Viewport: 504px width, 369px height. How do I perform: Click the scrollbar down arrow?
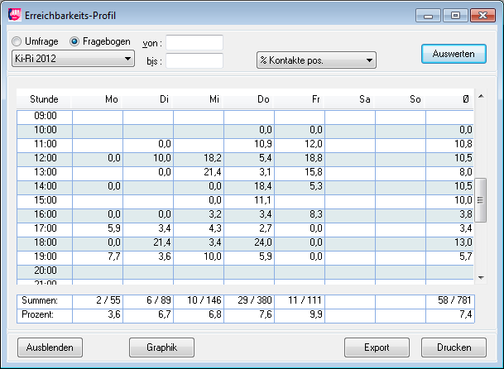(480, 276)
